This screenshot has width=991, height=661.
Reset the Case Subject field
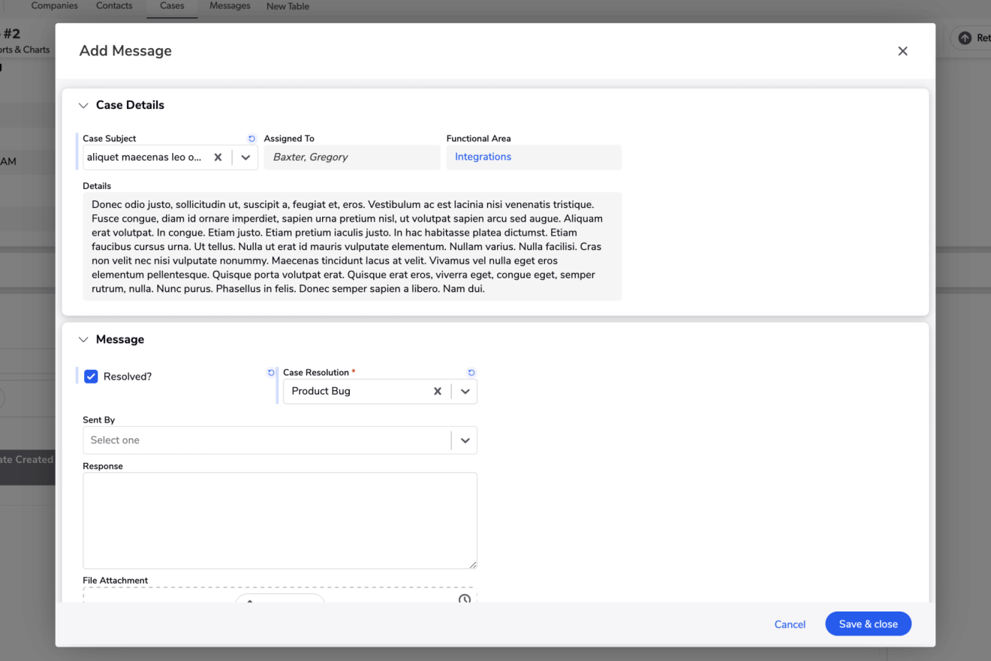click(252, 139)
